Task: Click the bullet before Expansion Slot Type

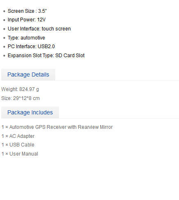Action: 4,56
